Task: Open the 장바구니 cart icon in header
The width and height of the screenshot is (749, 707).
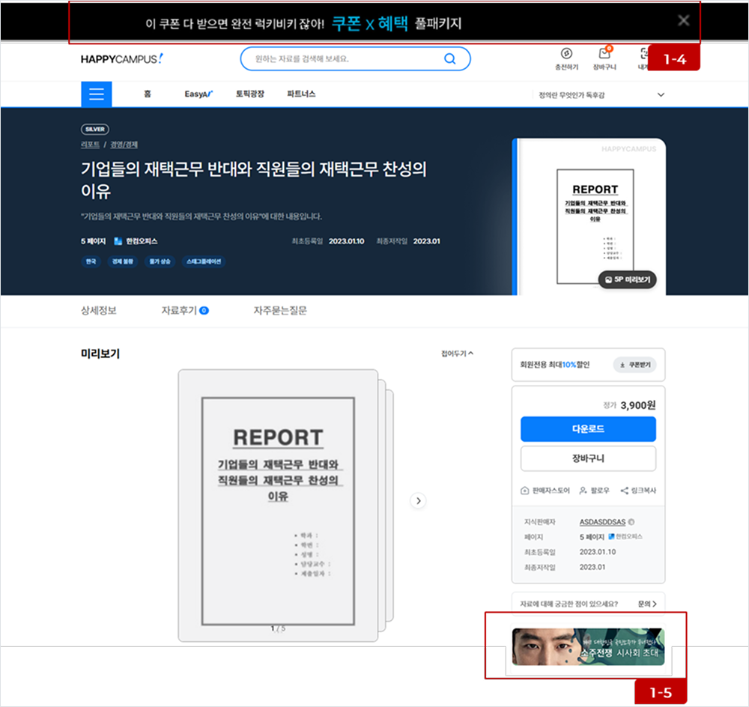Action: 604,54
